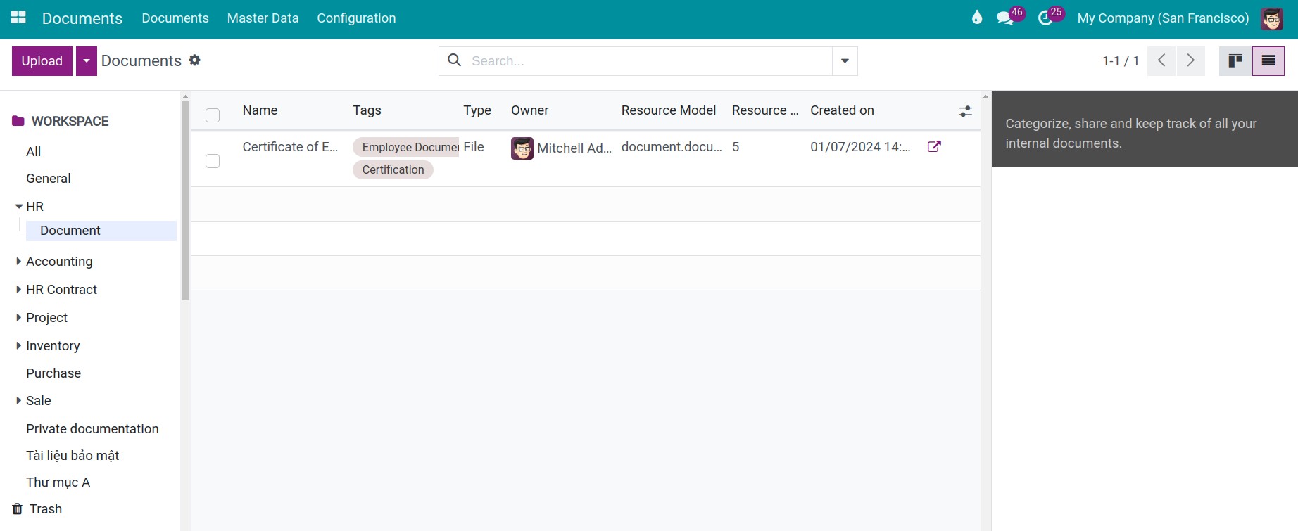Open optional columns adjust settings
Image resolution: width=1298 pixels, height=531 pixels.
click(965, 111)
